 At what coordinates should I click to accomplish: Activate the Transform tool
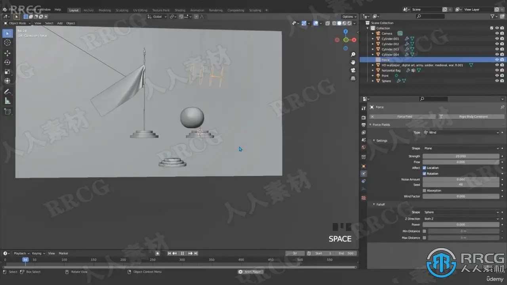tap(8, 81)
